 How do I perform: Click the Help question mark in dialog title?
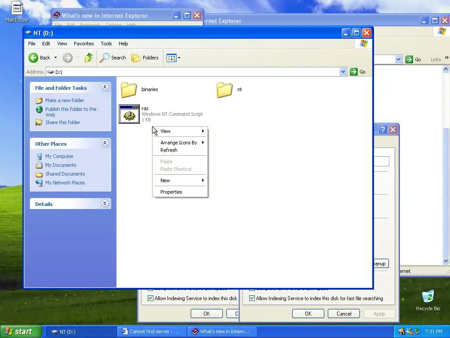pyautogui.click(x=383, y=130)
